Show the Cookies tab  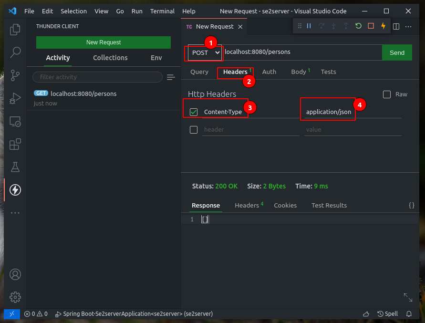285,205
